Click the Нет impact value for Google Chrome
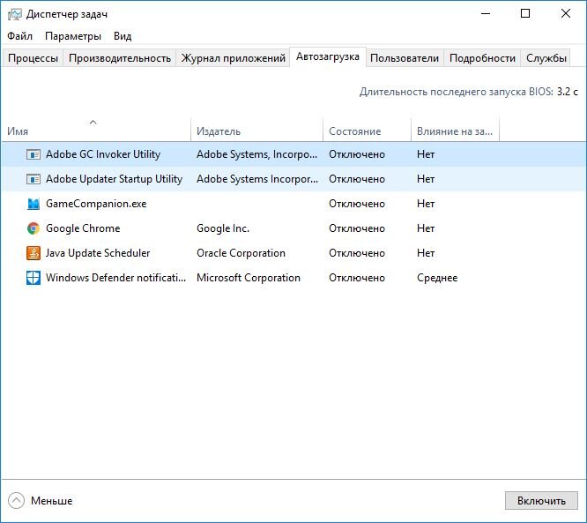 coord(426,228)
